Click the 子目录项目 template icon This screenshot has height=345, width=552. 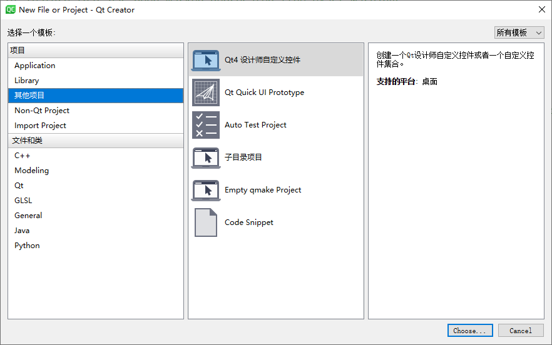tap(206, 157)
